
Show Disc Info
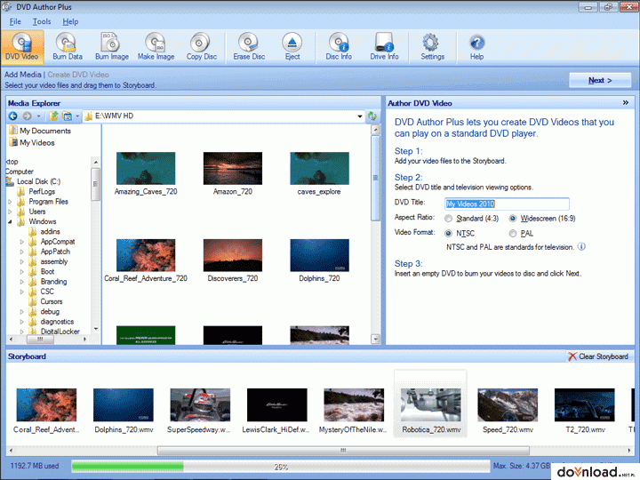[x=339, y=46]
